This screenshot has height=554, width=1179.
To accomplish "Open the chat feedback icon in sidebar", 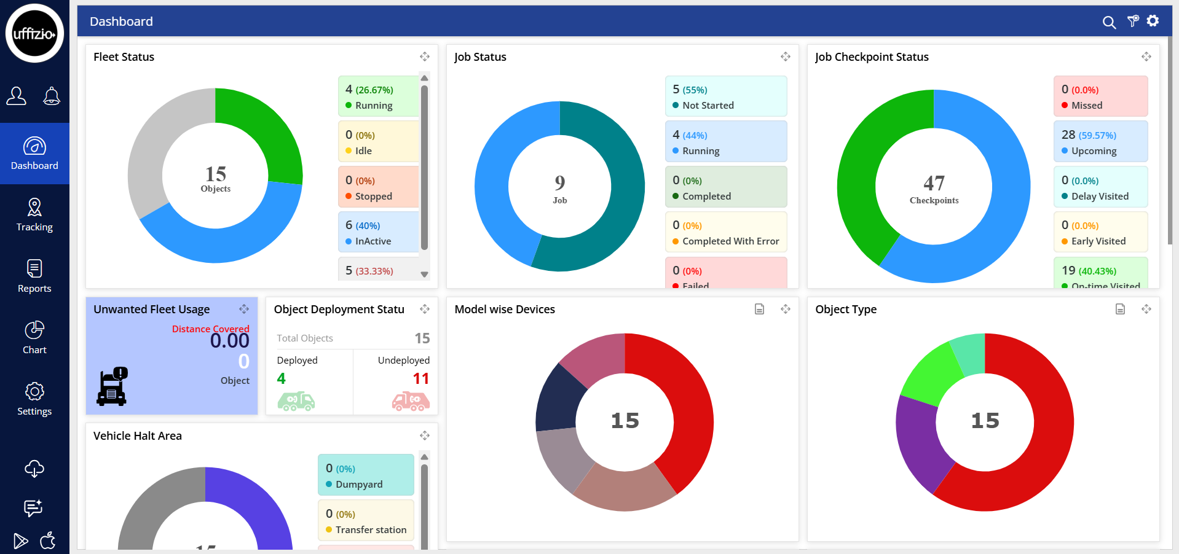I will 33,508.
